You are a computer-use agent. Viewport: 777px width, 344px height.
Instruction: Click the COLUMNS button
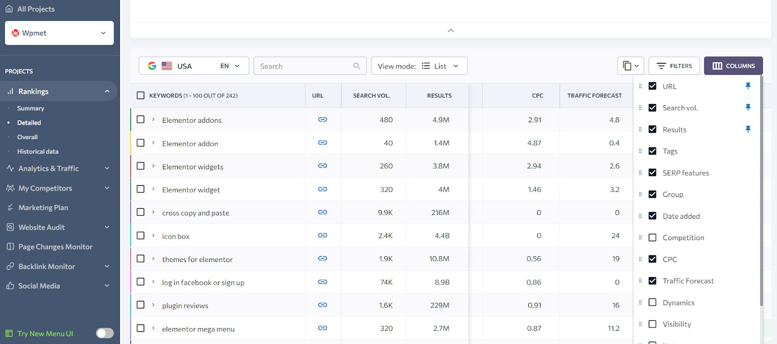[733, 66]
